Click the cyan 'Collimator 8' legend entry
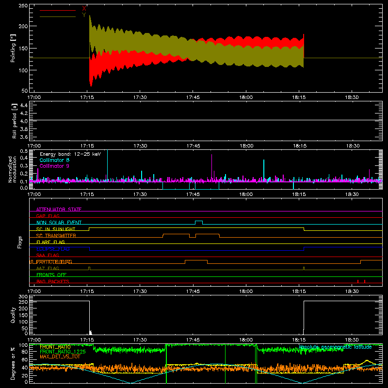The height and width of the screenshot is (388, 388). [x=54, y=160]
